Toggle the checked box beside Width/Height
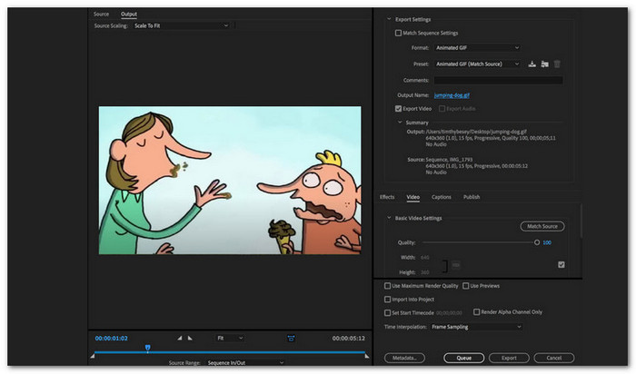The image size is (636, 374). point(561,264)
